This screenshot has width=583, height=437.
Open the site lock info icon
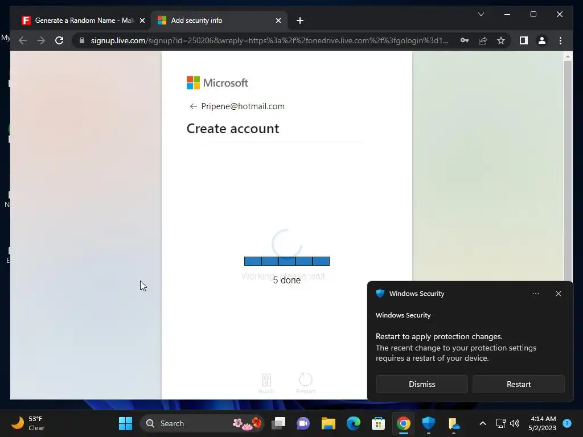click(x=82, y=40)
